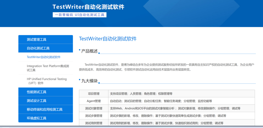263x128 pixels.
Task: Click the 测试用例管理 table cell
Action: [94, 123]
